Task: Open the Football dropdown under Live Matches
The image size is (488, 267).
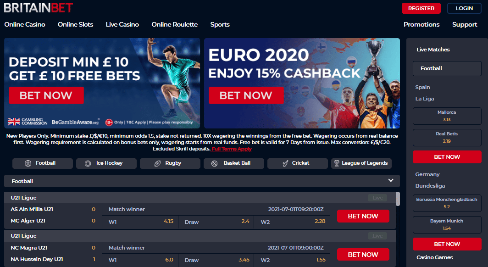Action: (x=447, y=68)
